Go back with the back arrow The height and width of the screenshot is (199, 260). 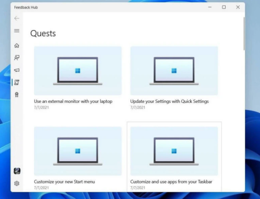coord(17,18)
